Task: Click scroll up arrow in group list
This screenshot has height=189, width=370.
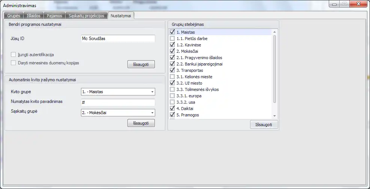Action: [274, 32]
